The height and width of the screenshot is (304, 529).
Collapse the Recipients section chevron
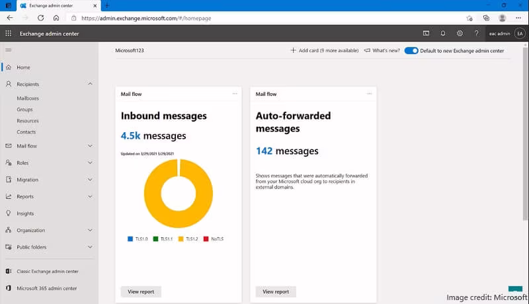click(x=90, y=84)
